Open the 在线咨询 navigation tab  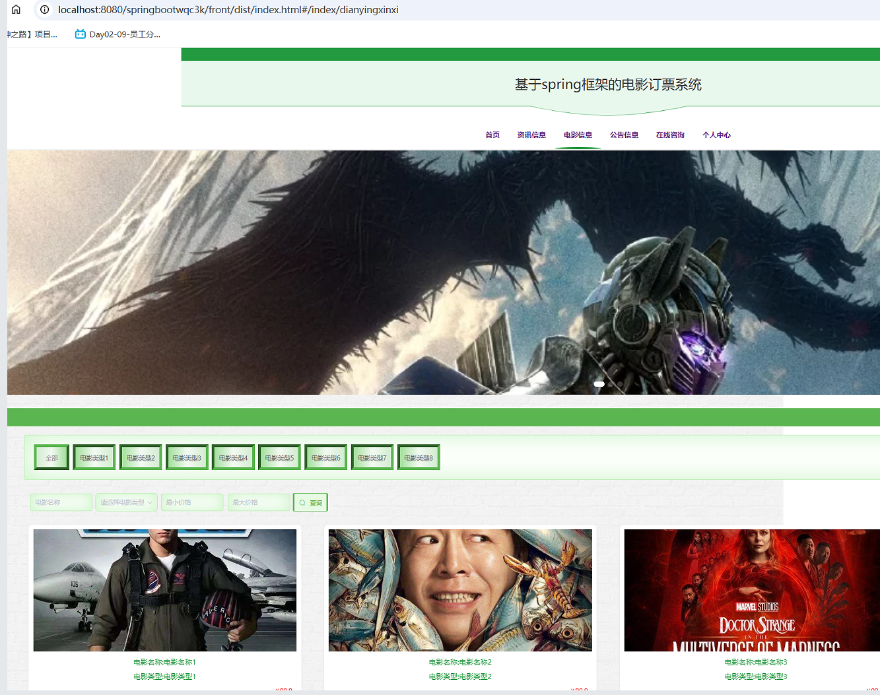pyautogui.click(x=670, y=135)
